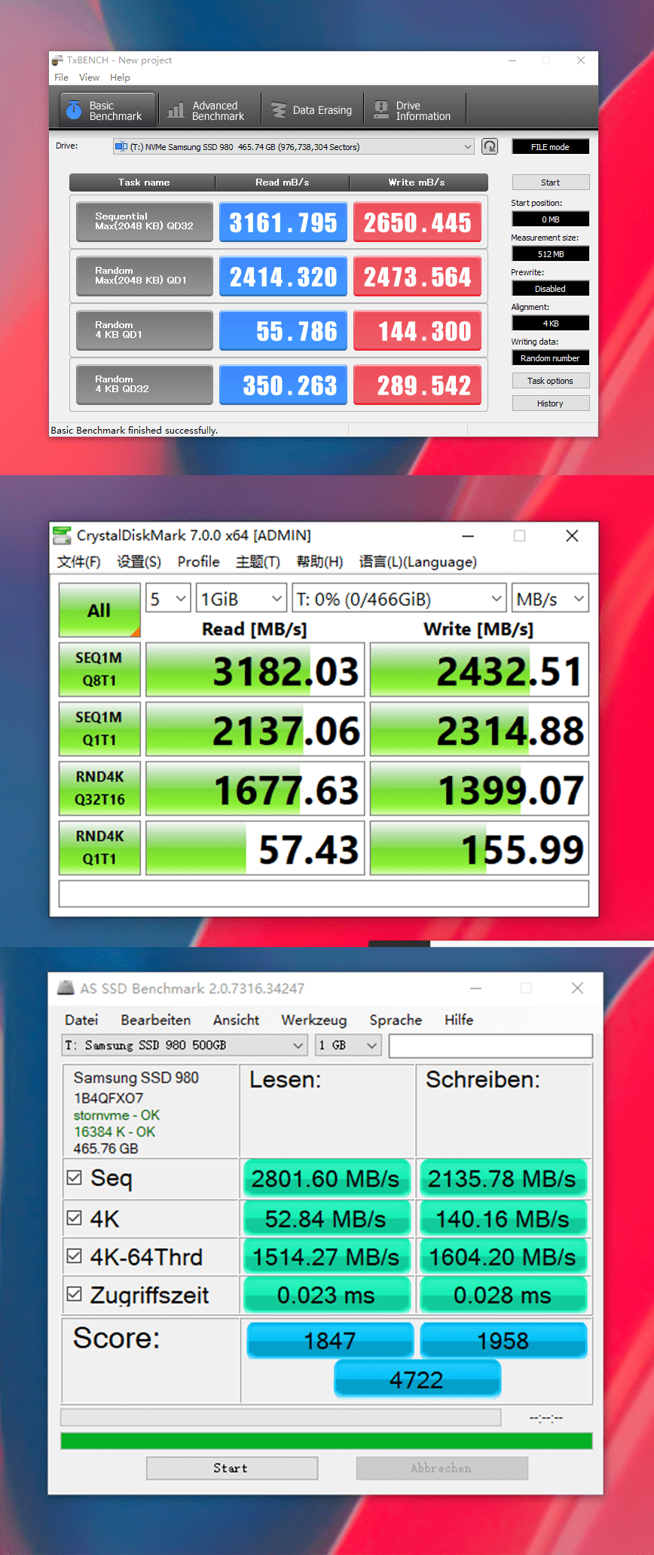Click the Measurement size 512 MB field
This screenshot has height=1555, width=654.
click(550, 253)
